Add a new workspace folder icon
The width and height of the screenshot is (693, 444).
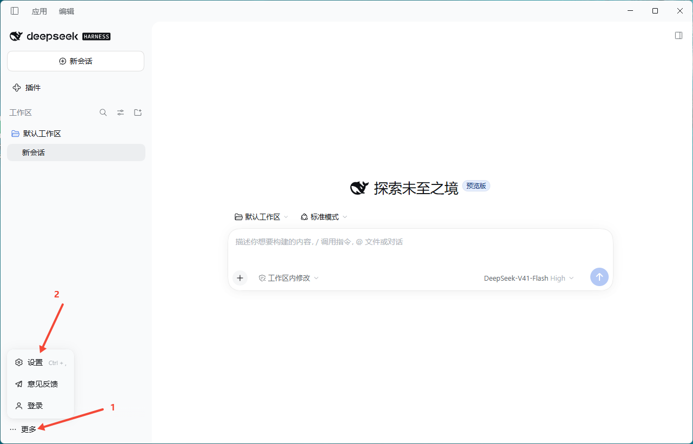138,112
